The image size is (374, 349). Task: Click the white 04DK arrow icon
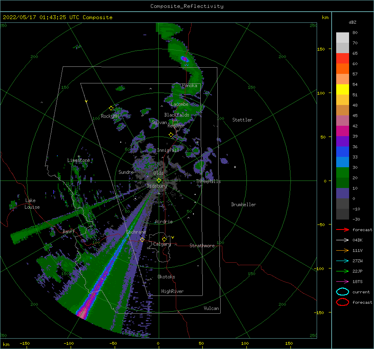coord(342,240)
